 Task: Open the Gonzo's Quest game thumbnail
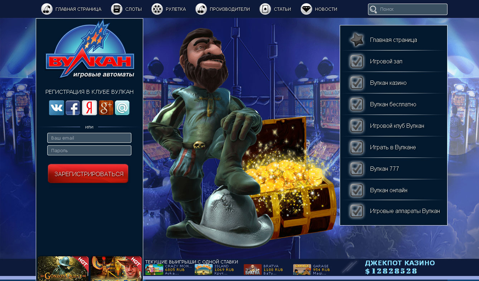tap(63, 268)
